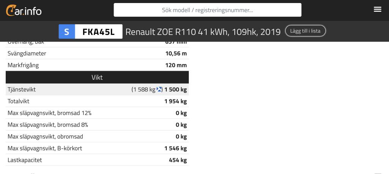
Task: Click the Svängdiameter row
Action: point(97,53)
